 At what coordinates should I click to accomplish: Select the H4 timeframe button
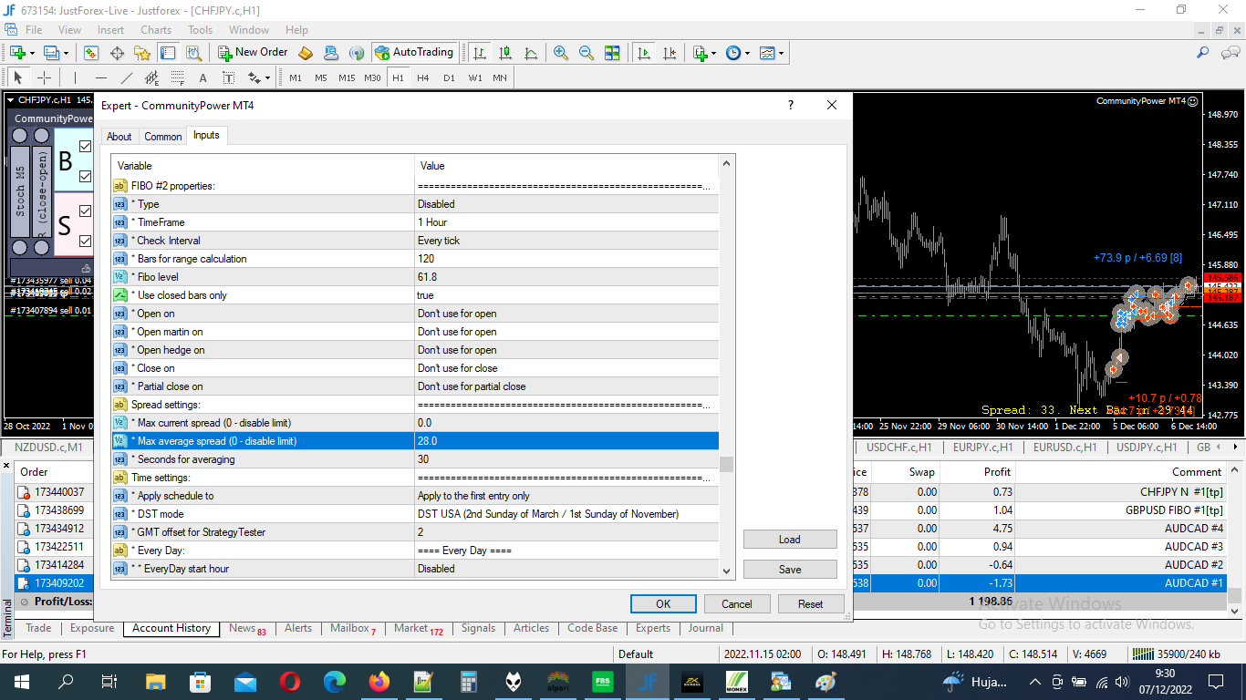pyautogui.click(x=423, y=77)
